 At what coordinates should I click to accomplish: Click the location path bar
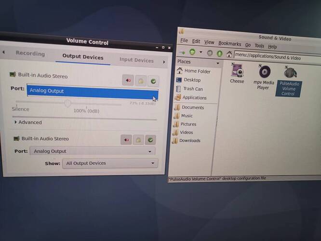[x=278, y=57]
